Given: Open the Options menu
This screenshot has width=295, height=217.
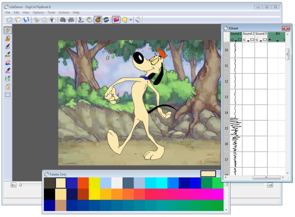Looking at the screenshot, I should coord(38,12).
